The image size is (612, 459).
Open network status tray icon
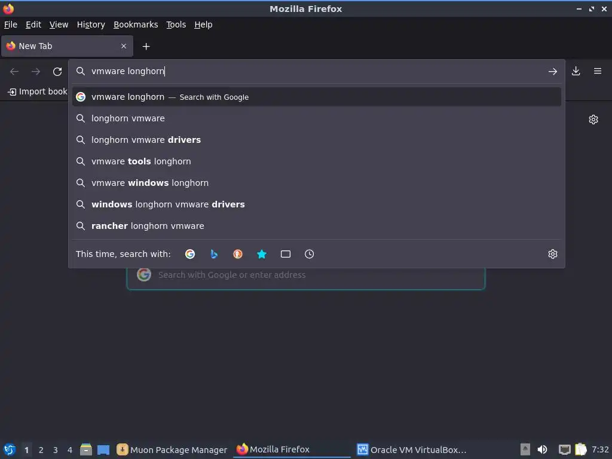pos(564,449)
